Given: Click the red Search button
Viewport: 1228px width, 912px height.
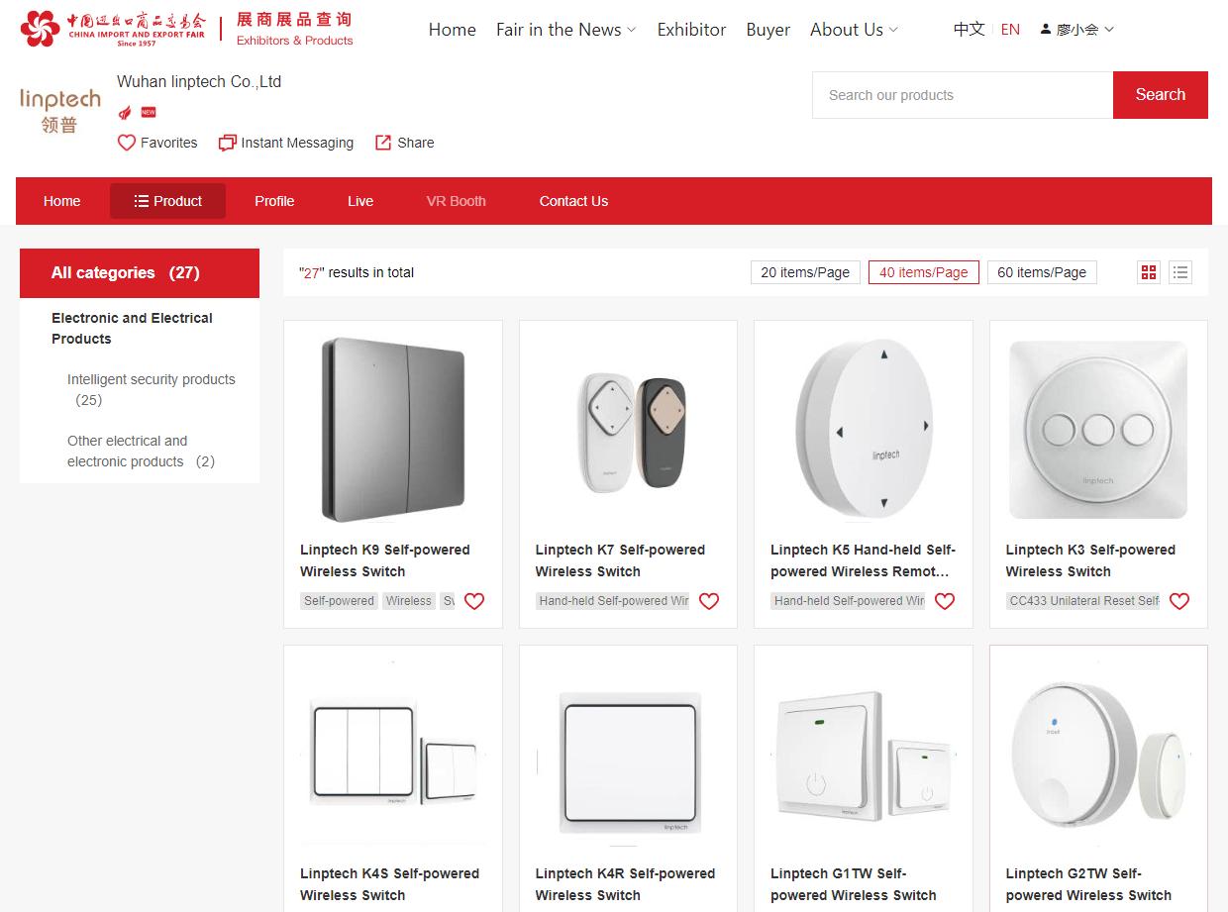Looking at the screenshot, I should click(1161, 95).
